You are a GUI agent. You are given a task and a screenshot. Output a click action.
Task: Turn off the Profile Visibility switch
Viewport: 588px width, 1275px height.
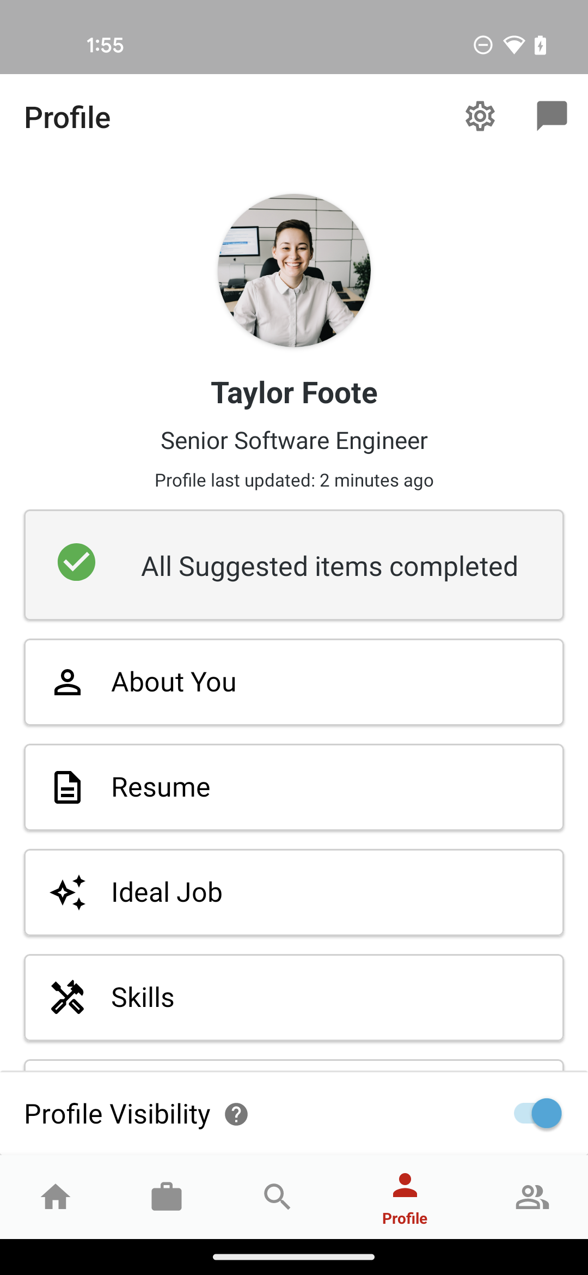(537, 1113)
